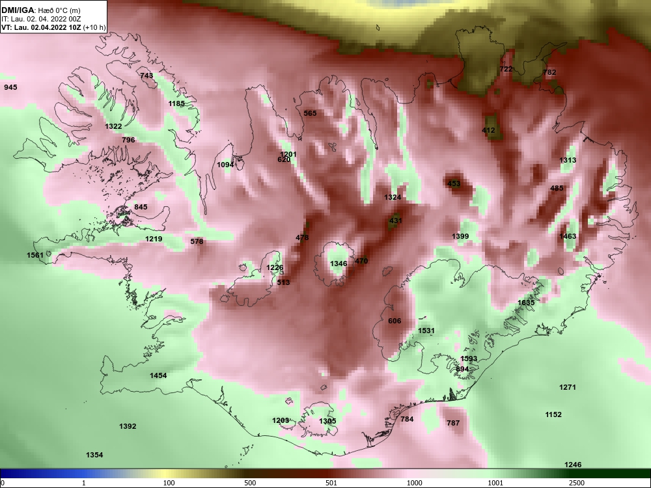The width and height of the screenshot is (651, 488).
Task: Select the 1561 value at the peninsula tip
Action: pyautogui.click(x=35, y=255)
